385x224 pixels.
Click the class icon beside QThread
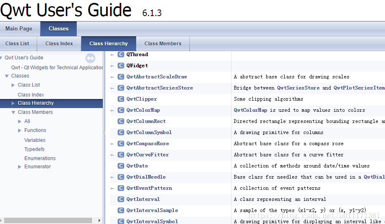click(x=121, y=54)
